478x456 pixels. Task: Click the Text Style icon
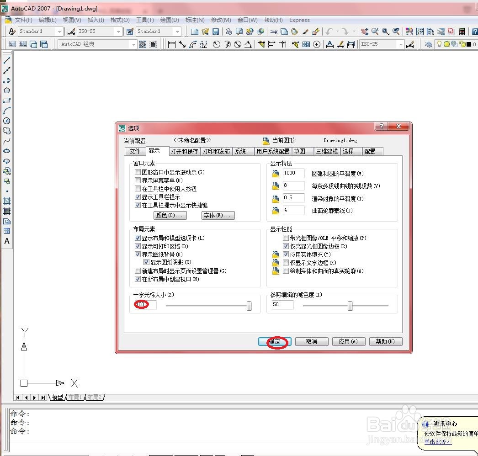click(11, 32)
